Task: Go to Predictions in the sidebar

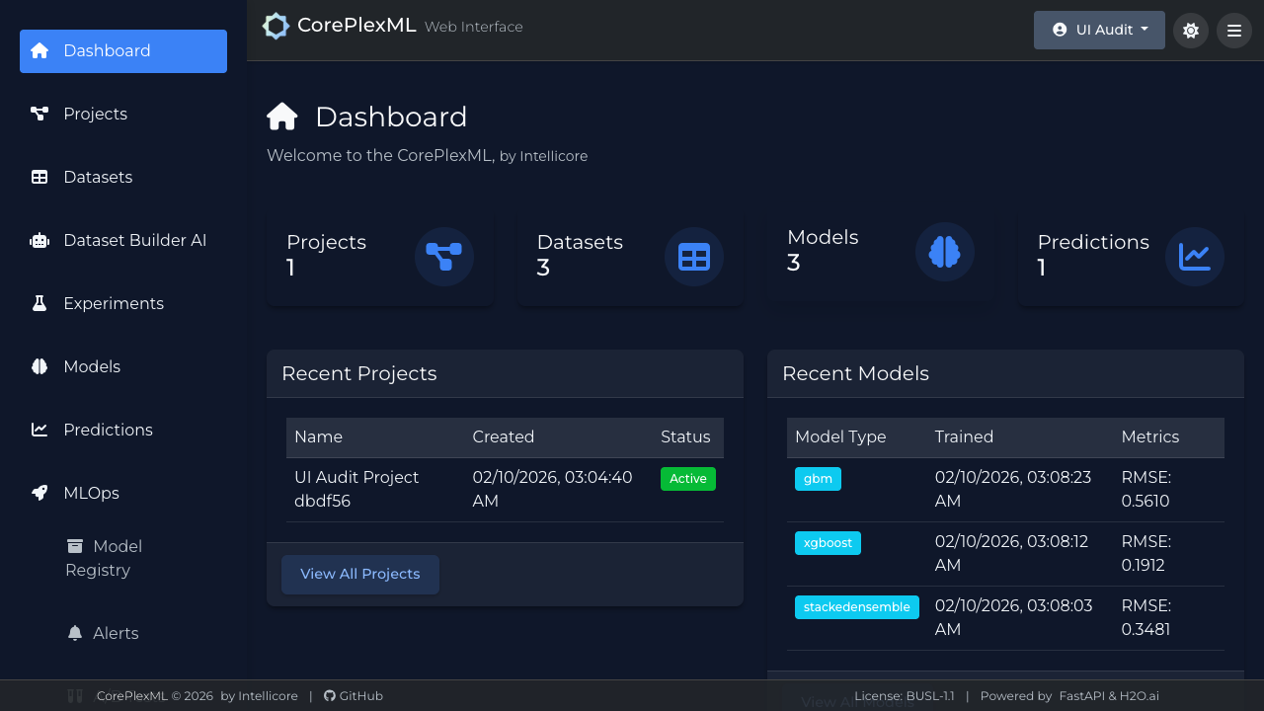Action: [108, 430]
